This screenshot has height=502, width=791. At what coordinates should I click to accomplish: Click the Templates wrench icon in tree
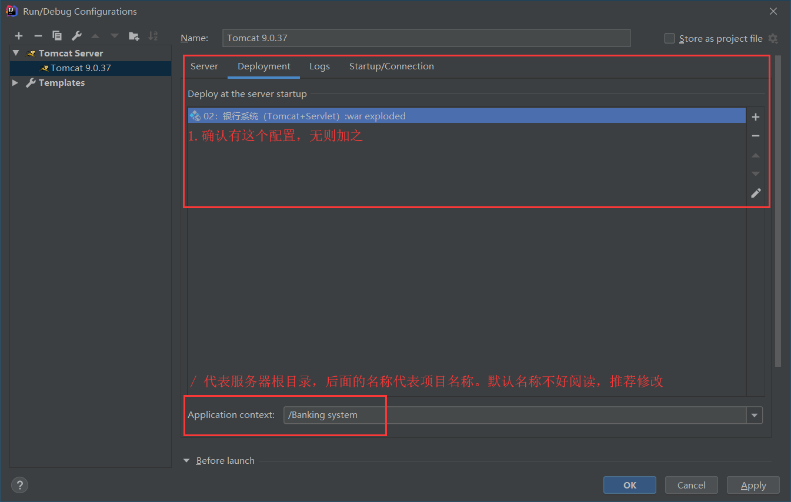[x=31, y=83]
